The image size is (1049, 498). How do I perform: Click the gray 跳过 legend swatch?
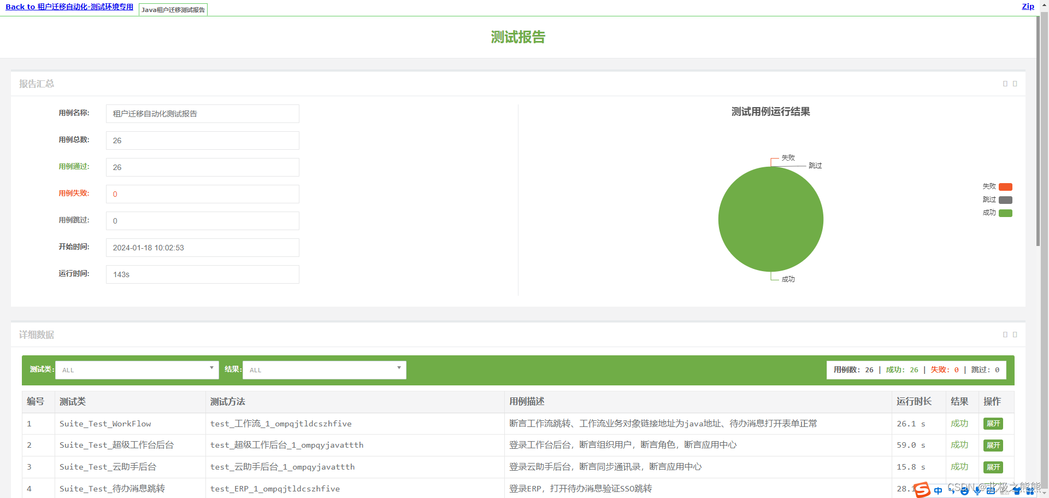tap(1005, 200)
